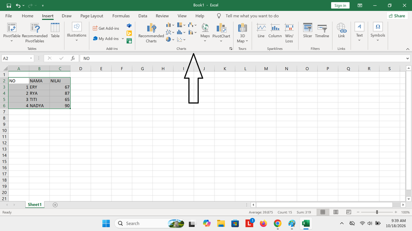412x231 pixels.
Task: Add a new sheet
Action: (55, 205)
